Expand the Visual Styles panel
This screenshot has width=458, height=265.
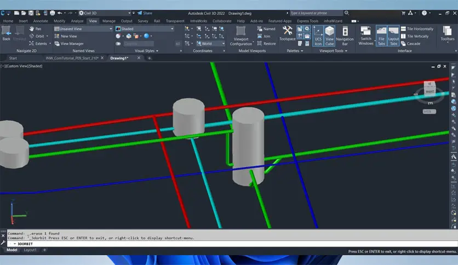[146, 51]
